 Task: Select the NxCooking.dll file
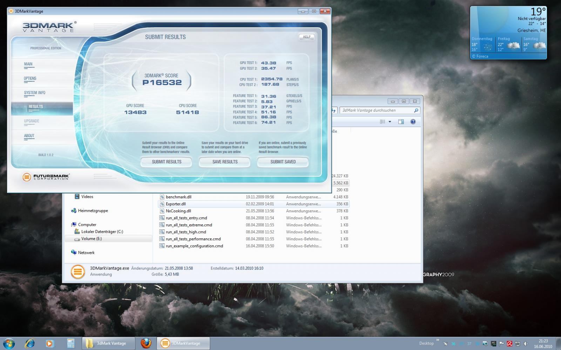254,211
